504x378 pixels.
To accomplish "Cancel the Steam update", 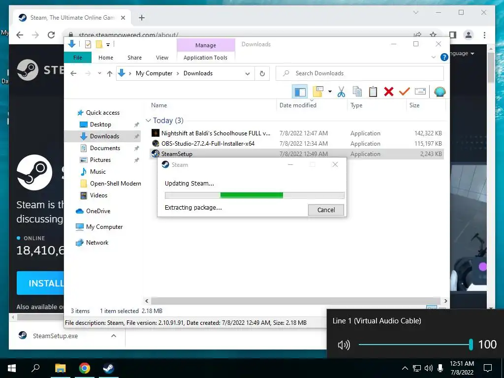I will point(326,210).
